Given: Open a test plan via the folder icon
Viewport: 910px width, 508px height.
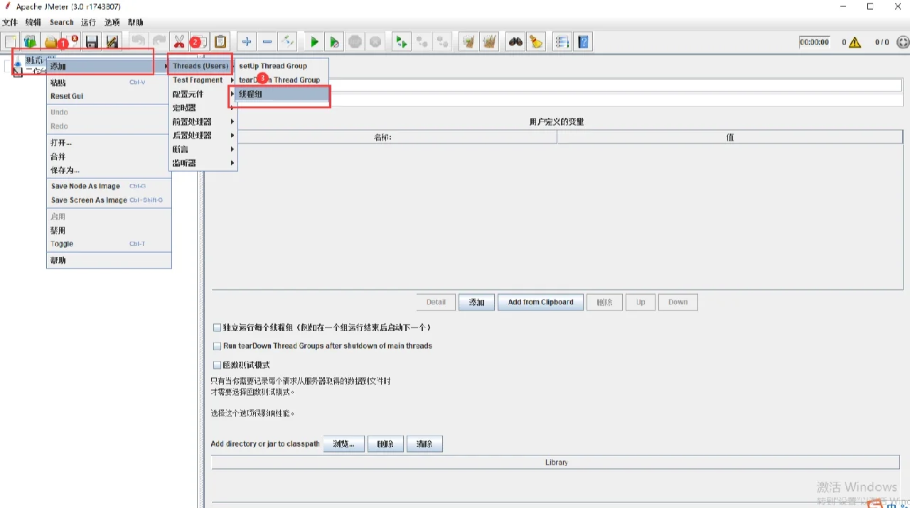Looking at the screenshot, I should (51, 41).
